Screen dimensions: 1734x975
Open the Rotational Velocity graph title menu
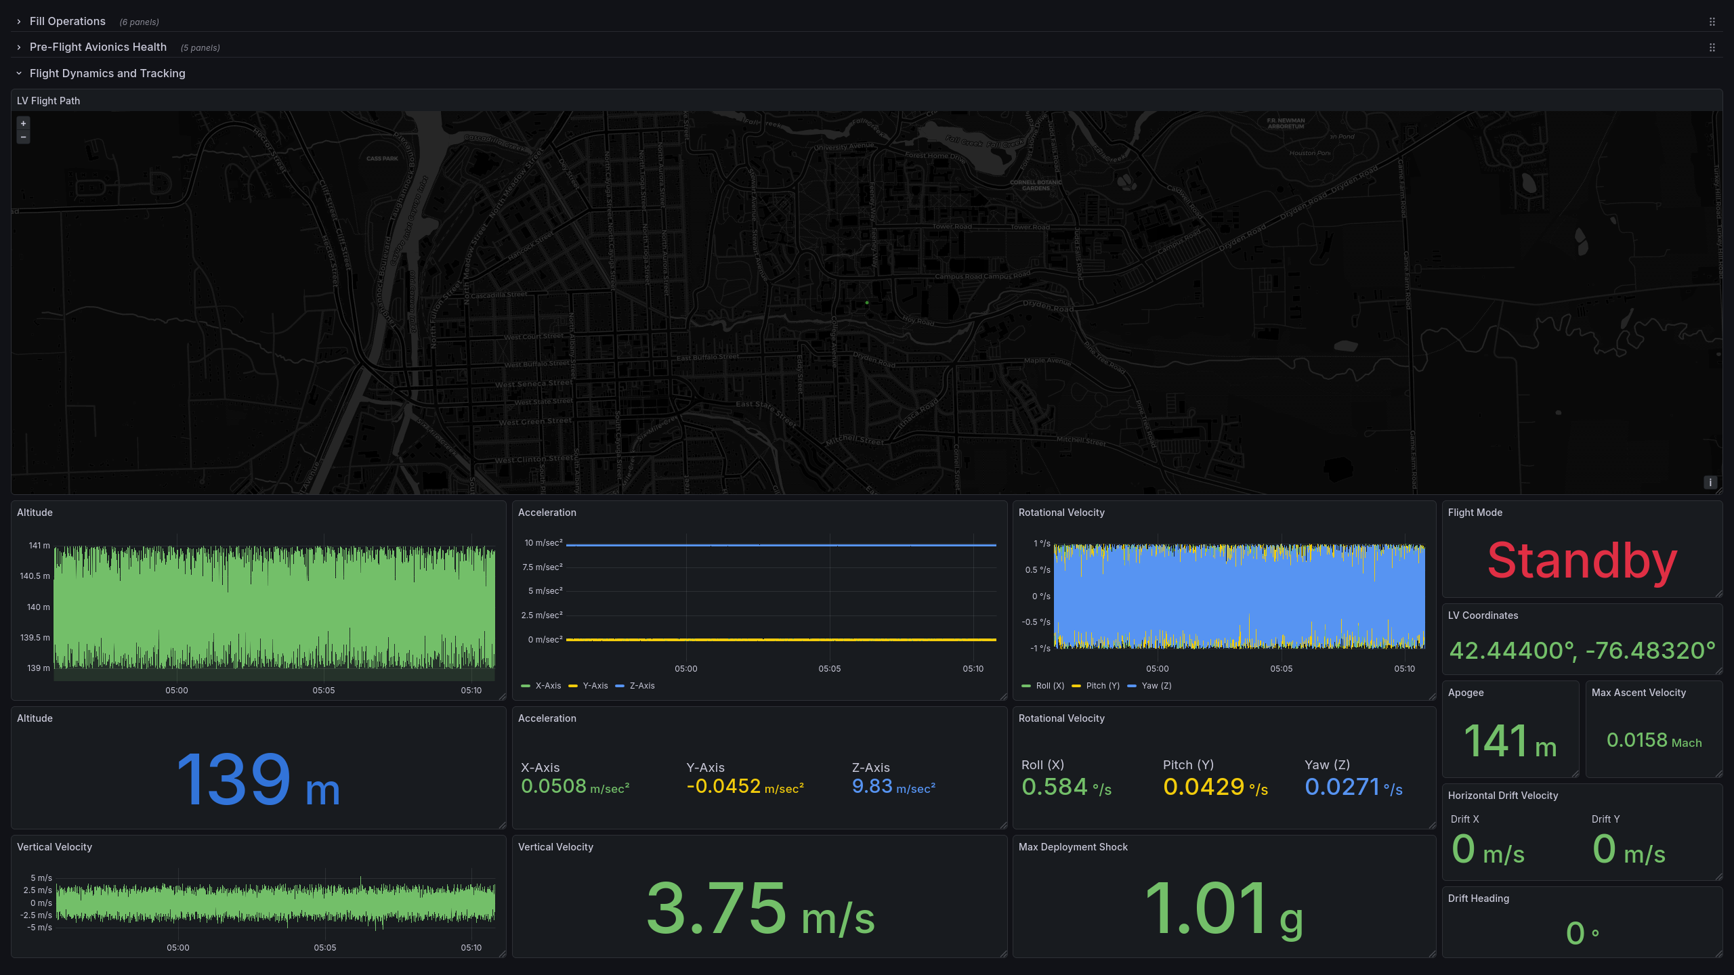1061,513
